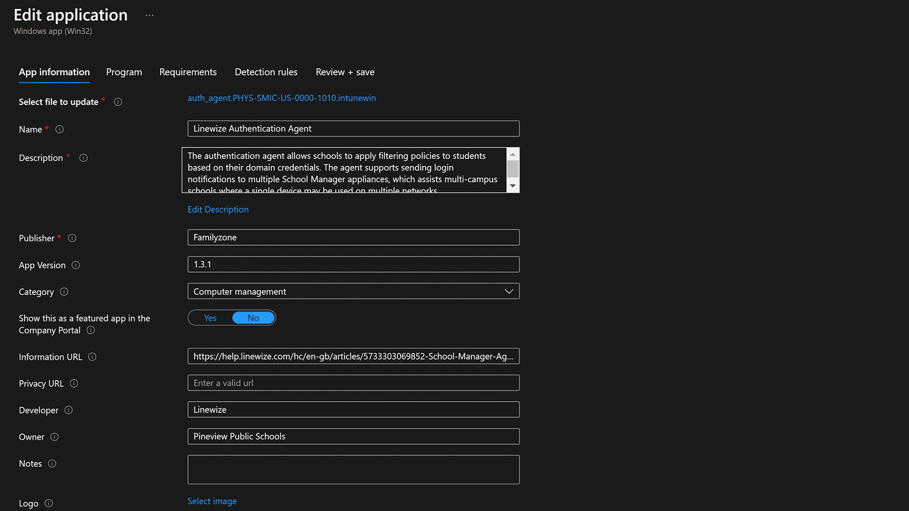Open the ellipsis menu beside Edit application
Image resolution: width=909 pixels, height=511 pixels.
click(x=150, y=15)
